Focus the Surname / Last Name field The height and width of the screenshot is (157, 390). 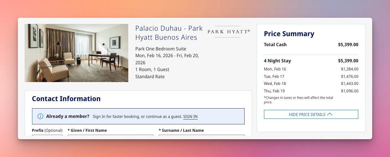coord(201,137)
